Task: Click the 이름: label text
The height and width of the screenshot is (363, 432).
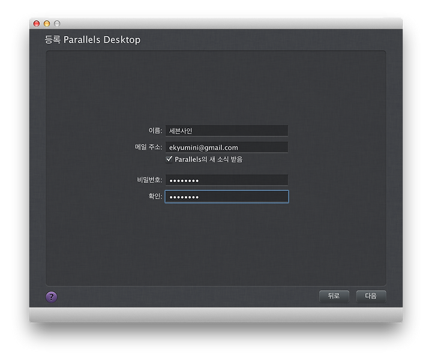Action: click(155, 130)
